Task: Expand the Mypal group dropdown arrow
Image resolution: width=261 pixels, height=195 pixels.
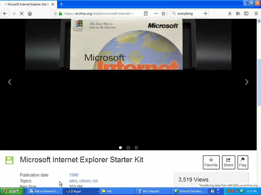Action: pos(98,191)
